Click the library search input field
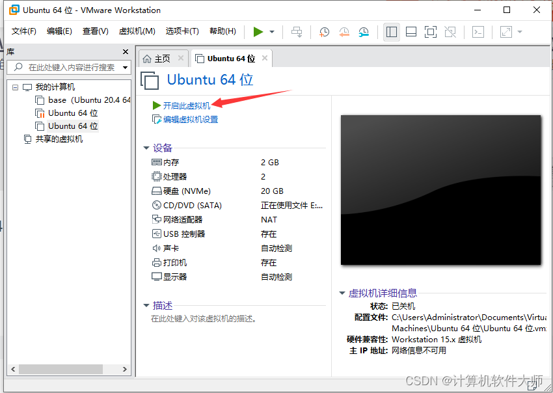 69,67
